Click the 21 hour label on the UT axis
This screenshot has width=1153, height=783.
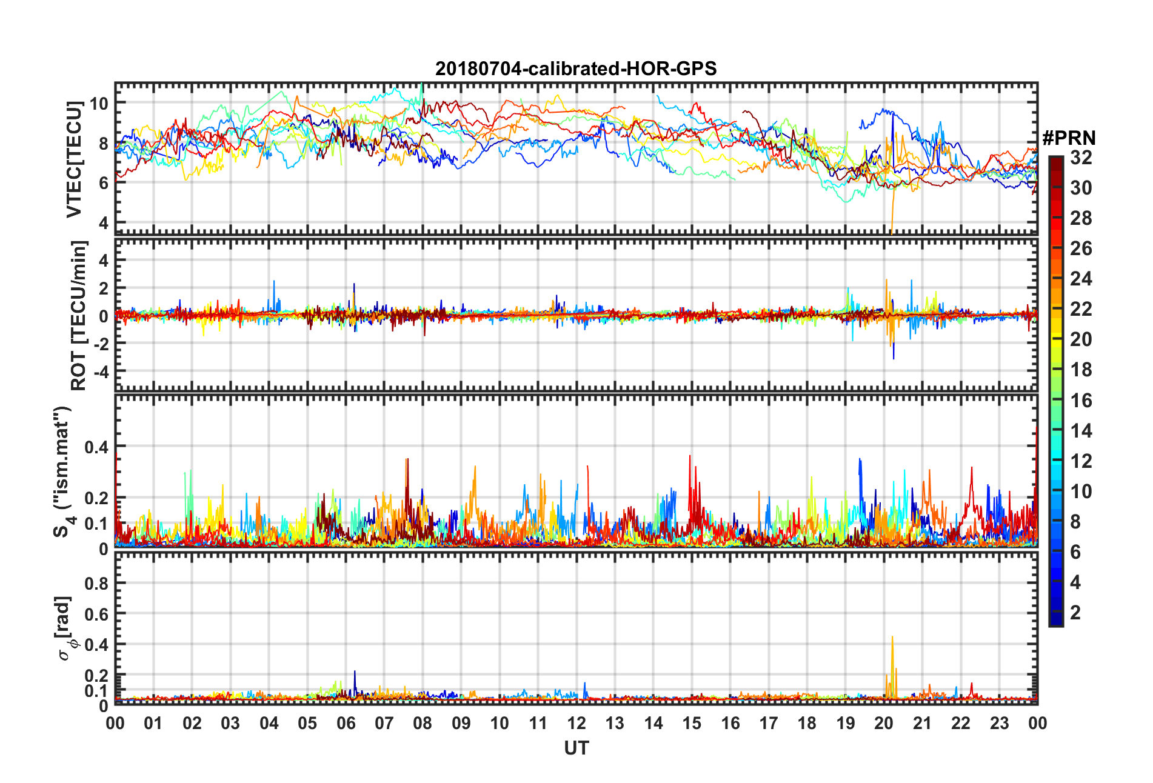(x=923, y=723)
